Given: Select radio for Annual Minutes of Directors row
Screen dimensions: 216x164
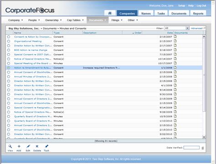Looking at the screenshot, I should (9, 77).
